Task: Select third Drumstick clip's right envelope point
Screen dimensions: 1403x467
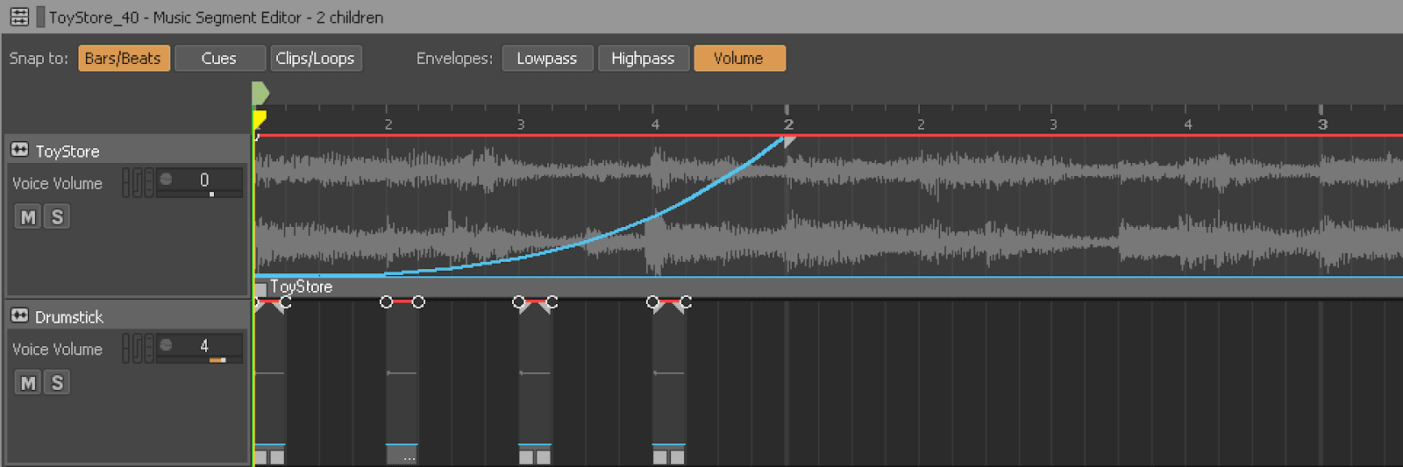Action: (552, 302)
